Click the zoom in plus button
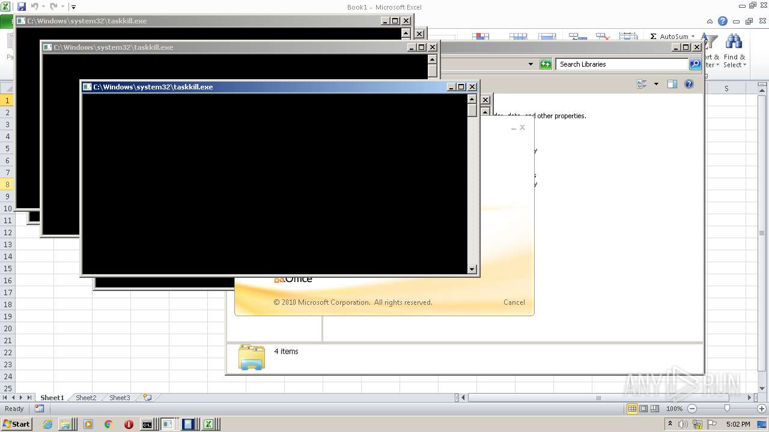The height and width of the screenshot is (432, 769). tap(762, 409)
